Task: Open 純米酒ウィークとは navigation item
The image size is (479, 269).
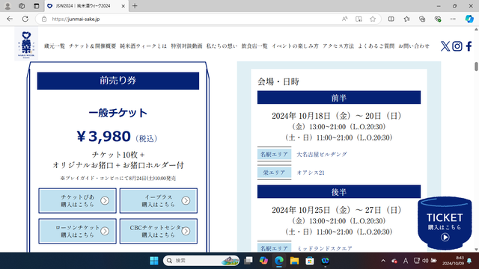Action: click(143, 46)
